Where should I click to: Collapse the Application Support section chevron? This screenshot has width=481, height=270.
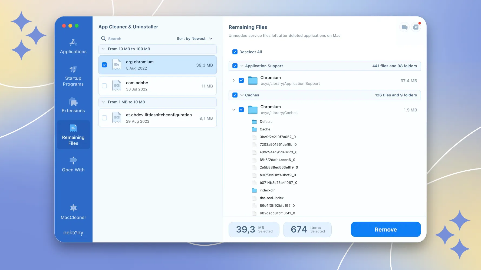tap(242, 66)
